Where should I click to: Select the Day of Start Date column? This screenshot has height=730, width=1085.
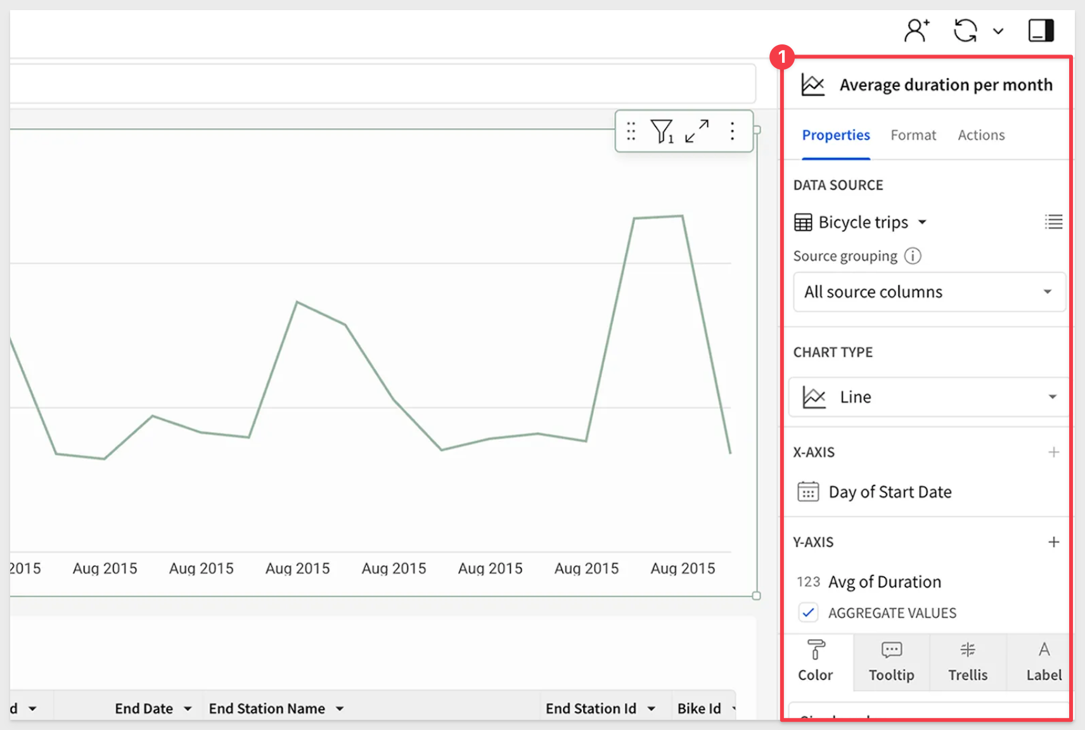[x=889, y=492]
